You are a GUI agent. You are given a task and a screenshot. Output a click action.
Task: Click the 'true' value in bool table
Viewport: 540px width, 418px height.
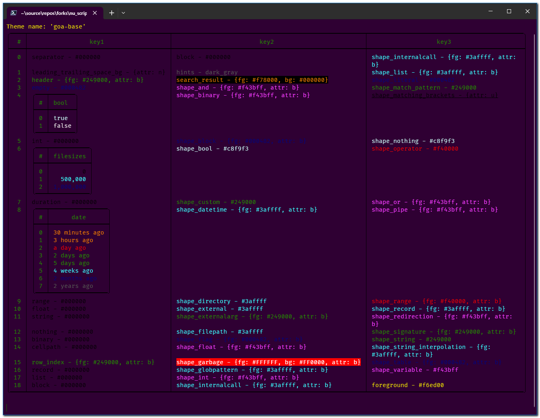click(x=61, y=118)
